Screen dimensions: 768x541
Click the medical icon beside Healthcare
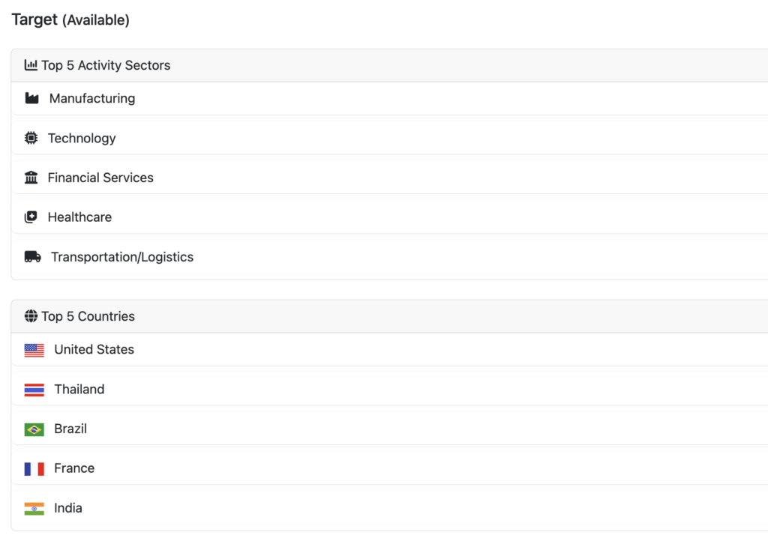(x=31, y=217)
